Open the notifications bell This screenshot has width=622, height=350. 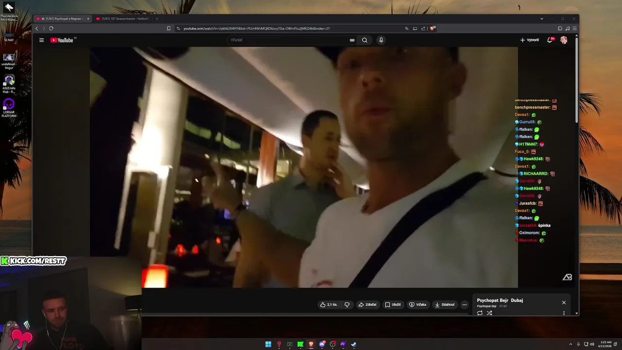tap(550, 40)
